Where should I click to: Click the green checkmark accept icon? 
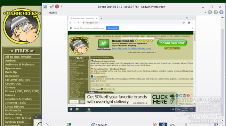[x=51, y=7]
